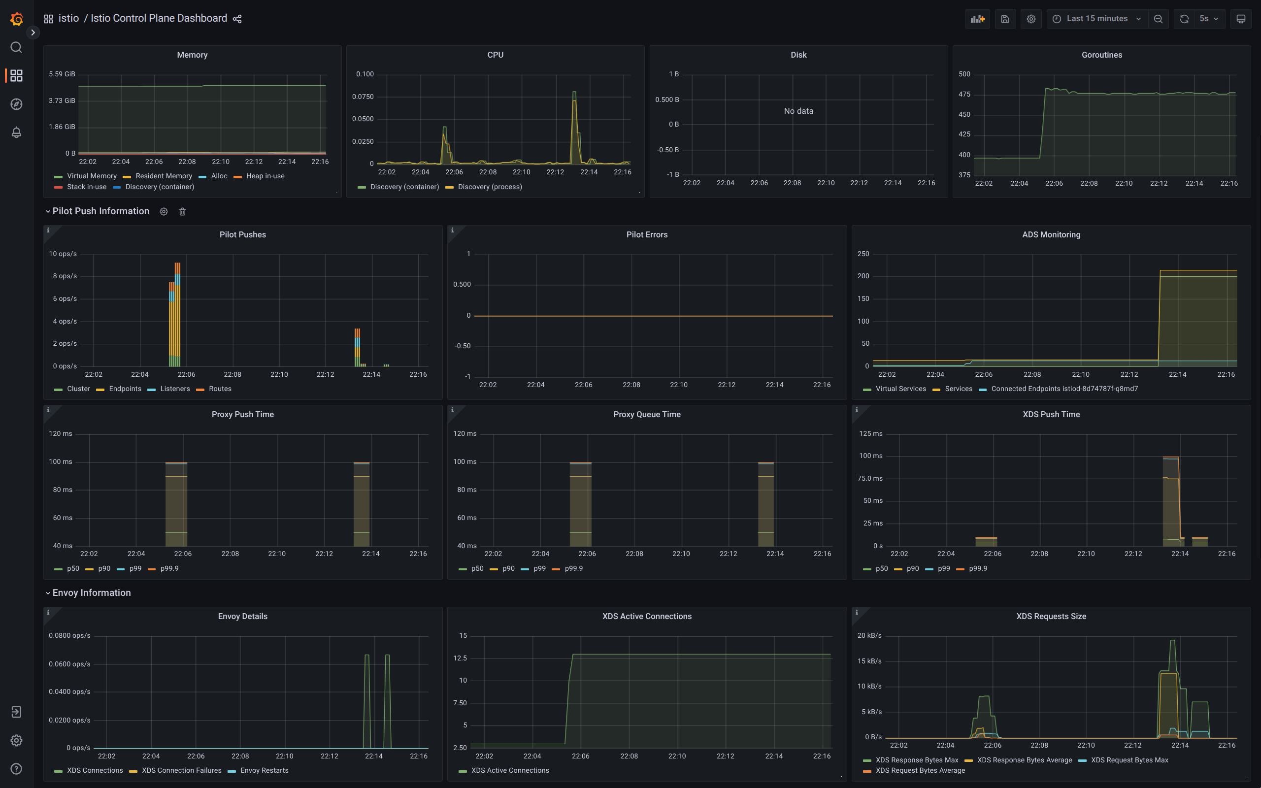
Task: Zoom out the time range
Action: [1159, 19]
